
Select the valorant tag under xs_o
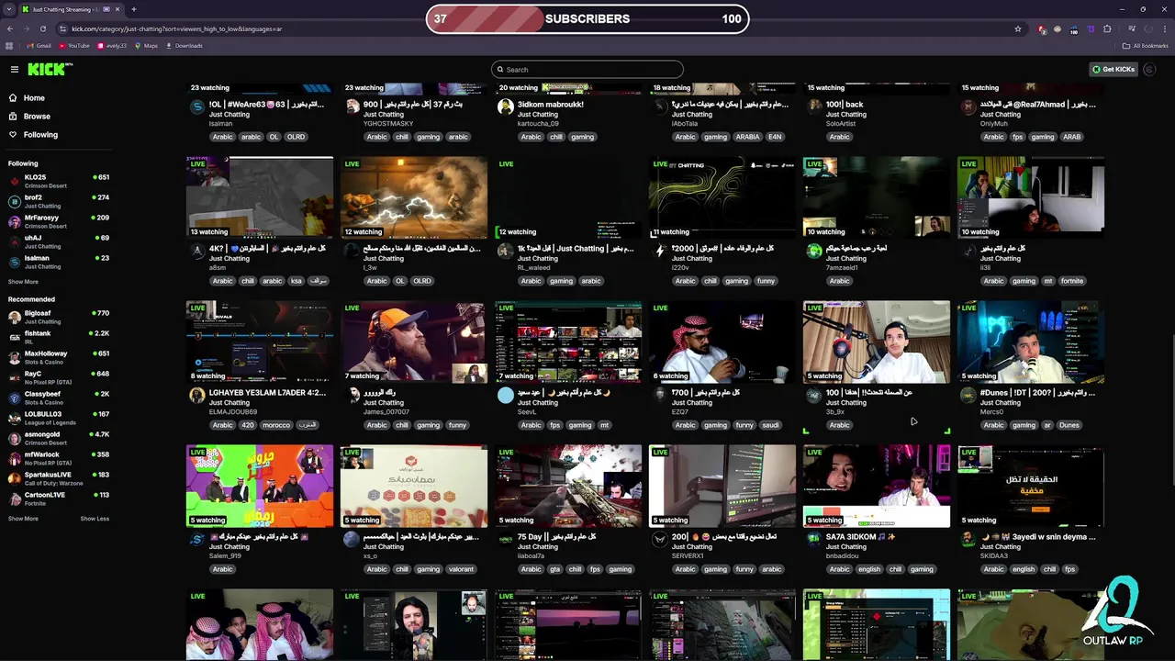pyautogui.click(x=461, y=569)
